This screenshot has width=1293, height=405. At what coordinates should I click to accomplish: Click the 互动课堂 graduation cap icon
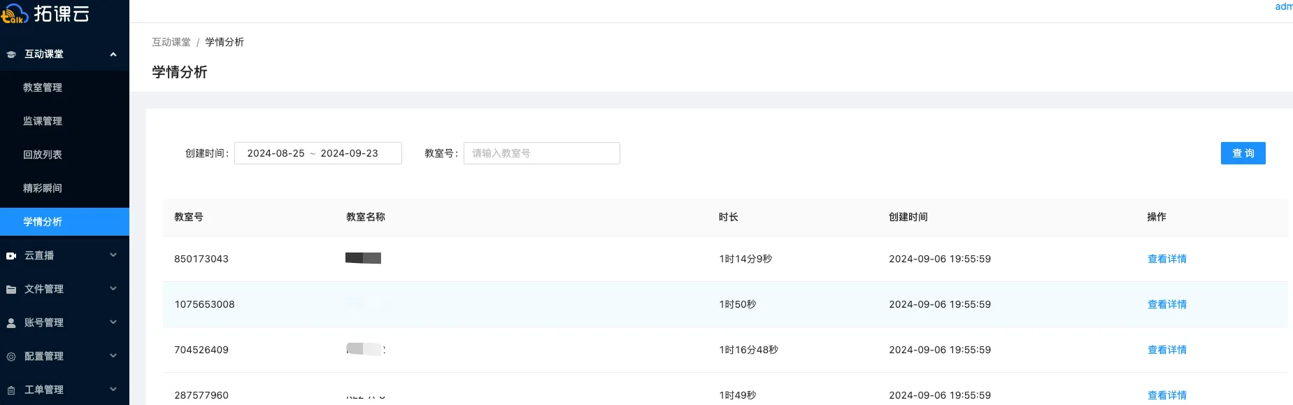[11, 55]
